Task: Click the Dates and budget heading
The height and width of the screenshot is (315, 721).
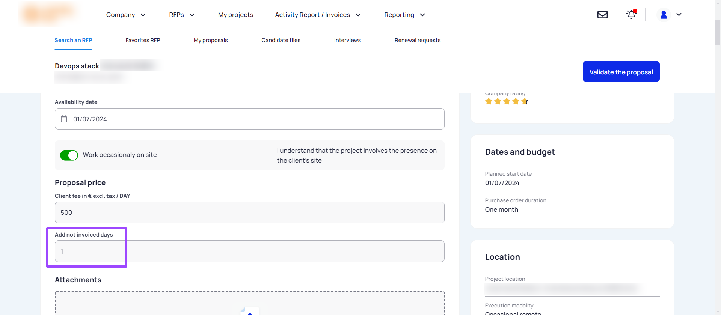Action: point(520,152)
